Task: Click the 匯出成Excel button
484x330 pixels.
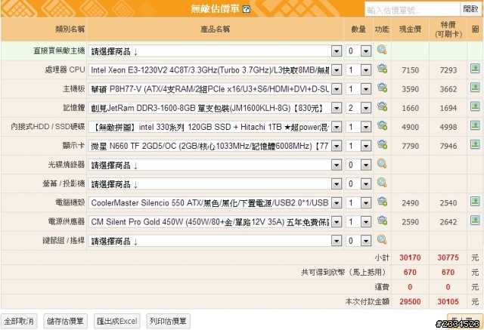Action: 117,322
